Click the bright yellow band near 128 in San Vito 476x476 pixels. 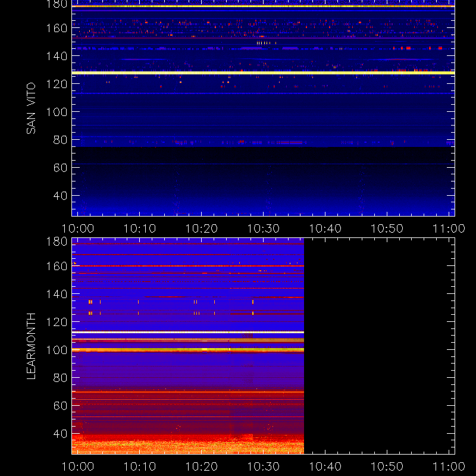point(263,73)
